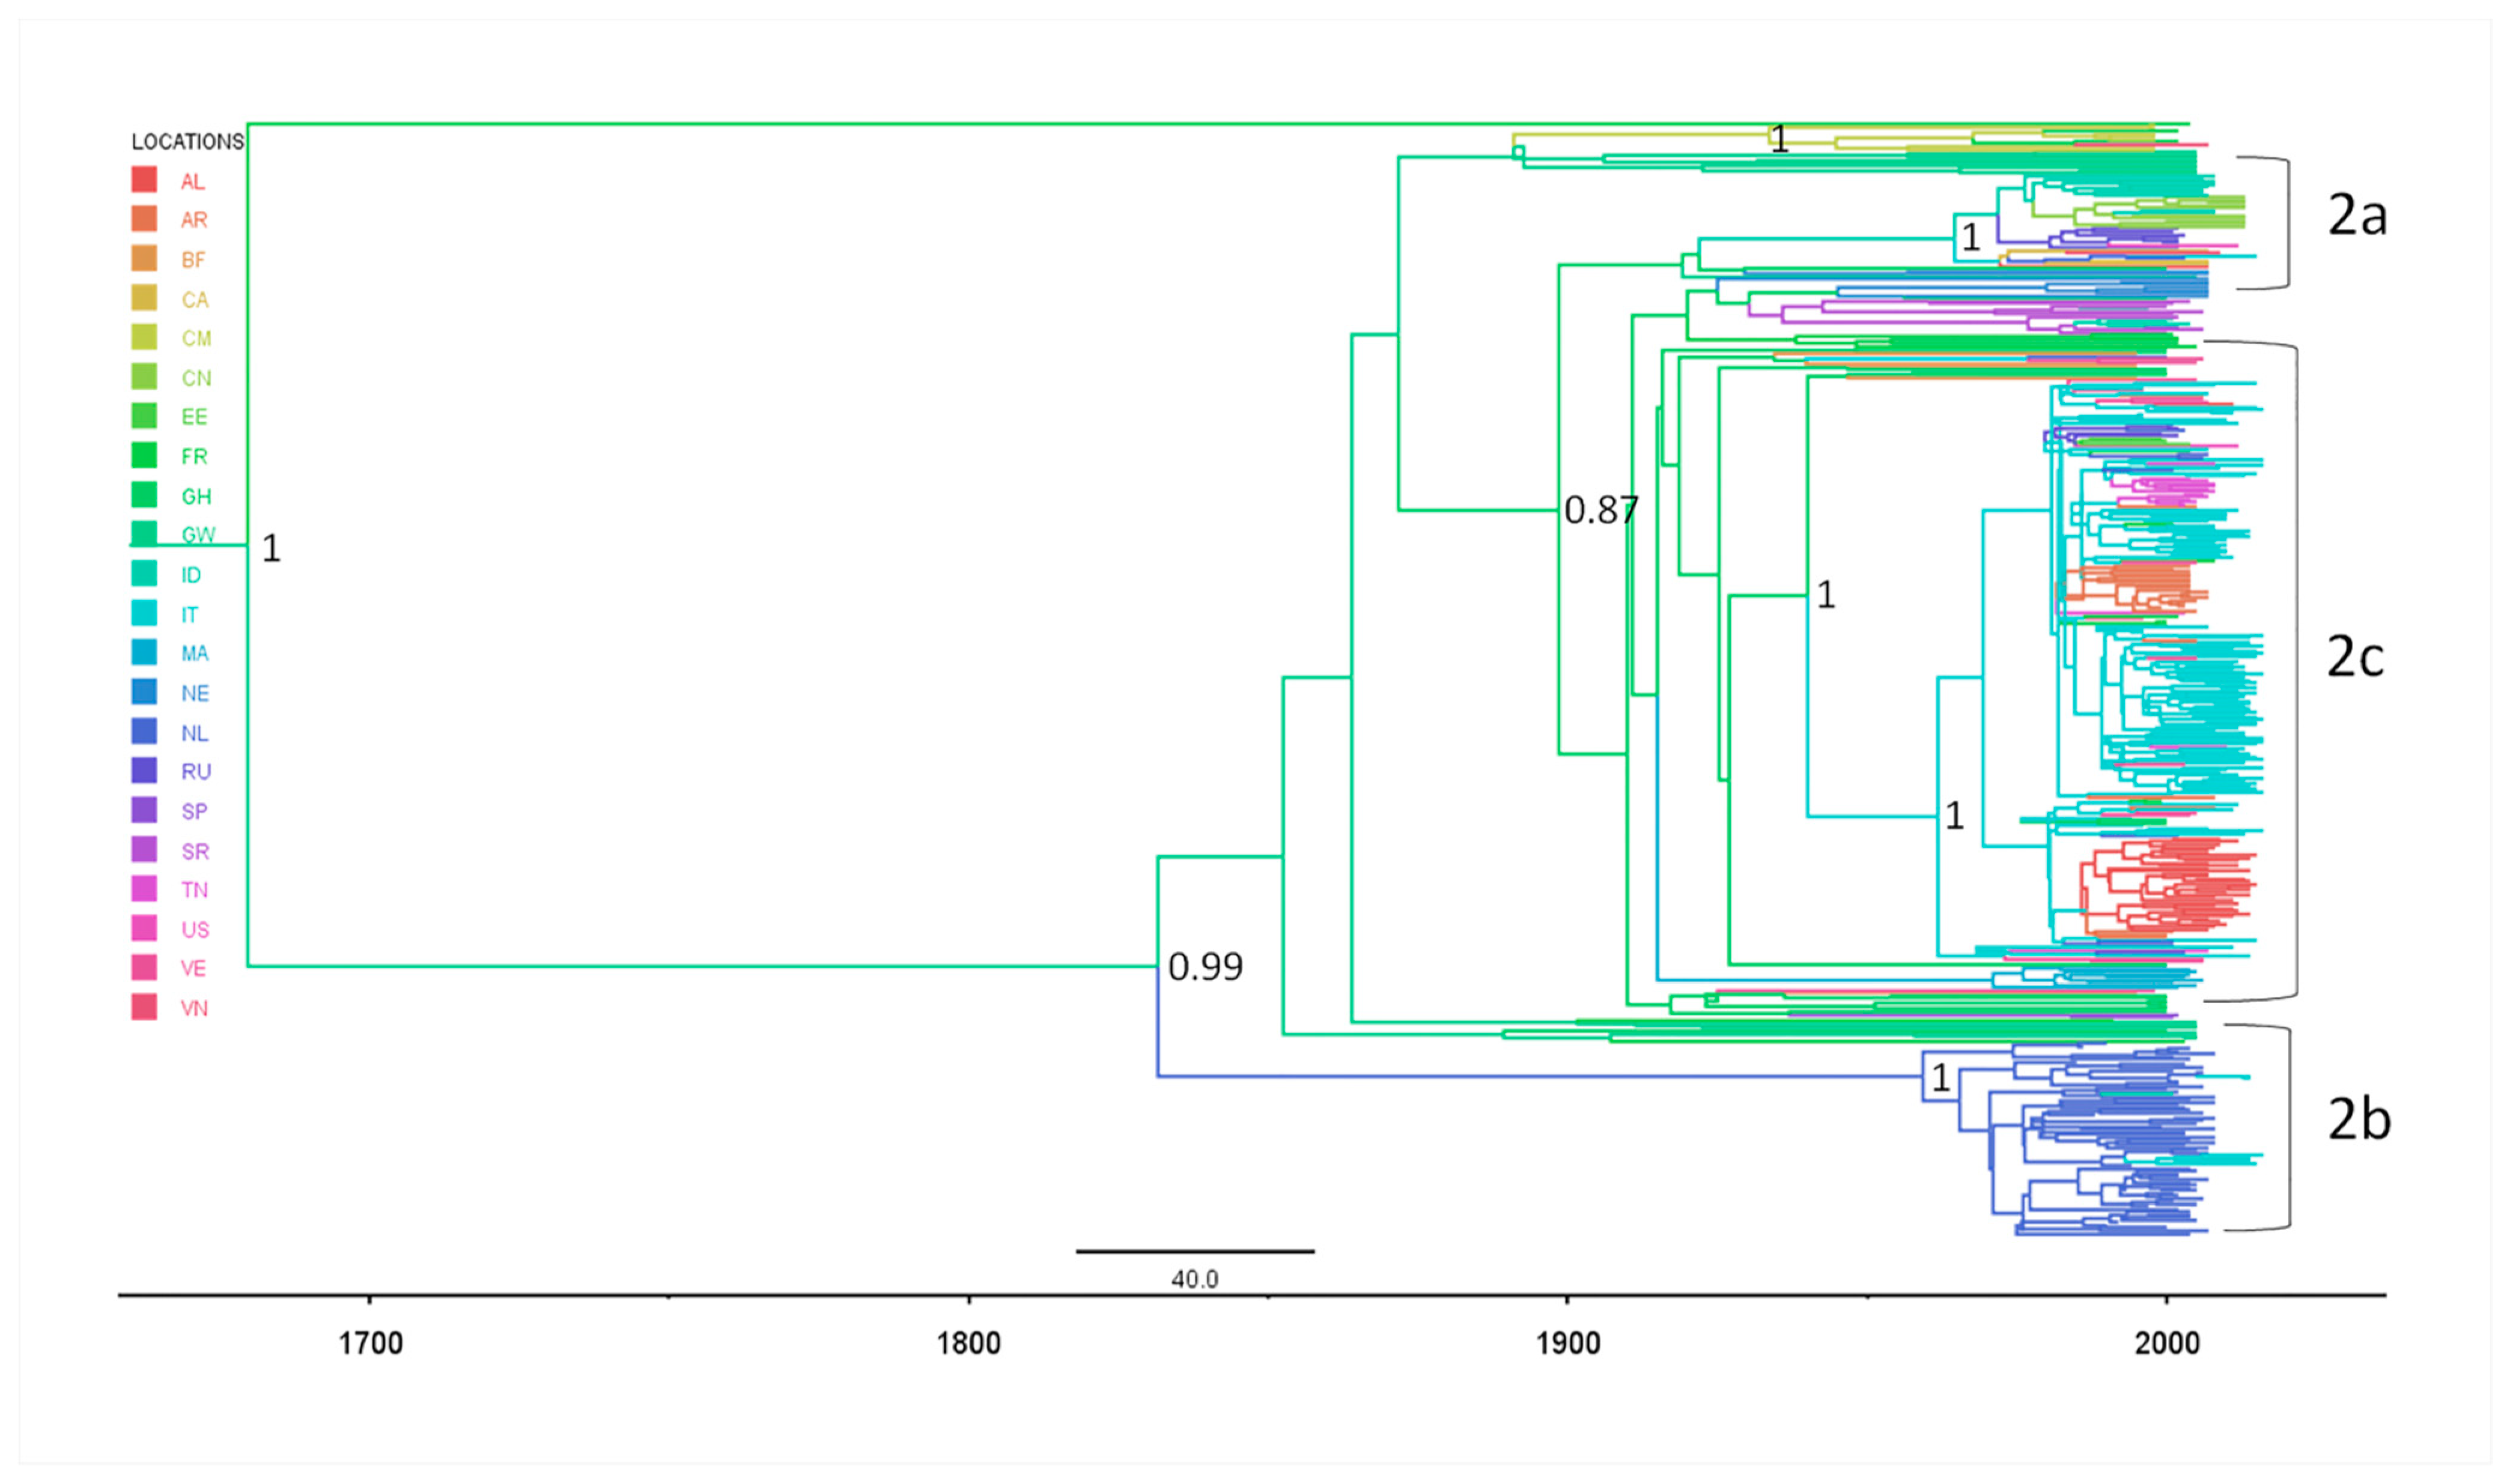Click the FR green legend swatch
2513x1484 pixels.
coord(144,455)
